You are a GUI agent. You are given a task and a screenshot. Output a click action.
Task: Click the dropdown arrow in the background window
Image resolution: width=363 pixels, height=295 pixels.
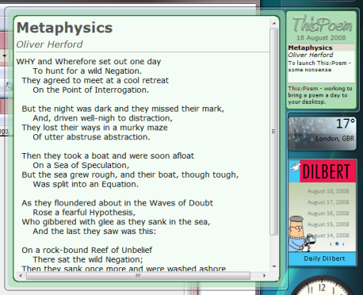pyautogui.click(x=5, y=56)
